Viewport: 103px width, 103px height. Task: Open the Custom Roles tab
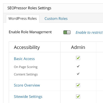point(56,19)
